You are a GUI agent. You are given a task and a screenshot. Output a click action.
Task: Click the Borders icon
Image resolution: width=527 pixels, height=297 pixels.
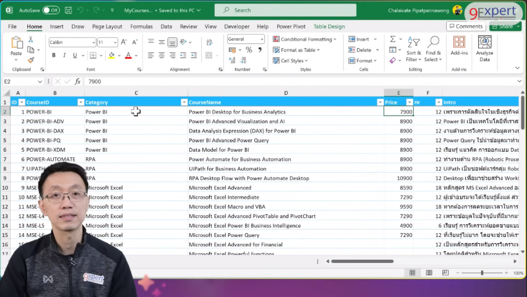tap(93, 55)
